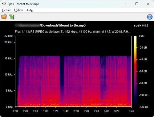The image size is (154, 117).
Task: Click the 1:40 time label
Action: click(x=66, y=111)
